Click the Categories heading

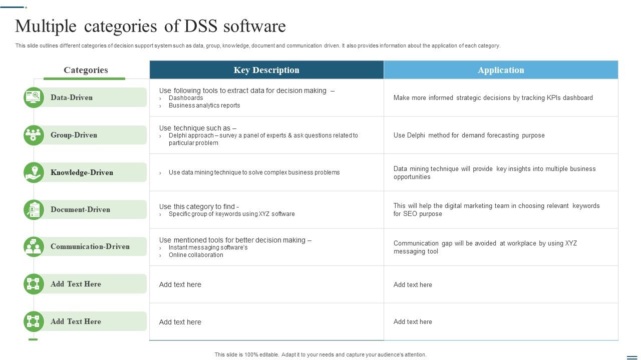(85, 69)
